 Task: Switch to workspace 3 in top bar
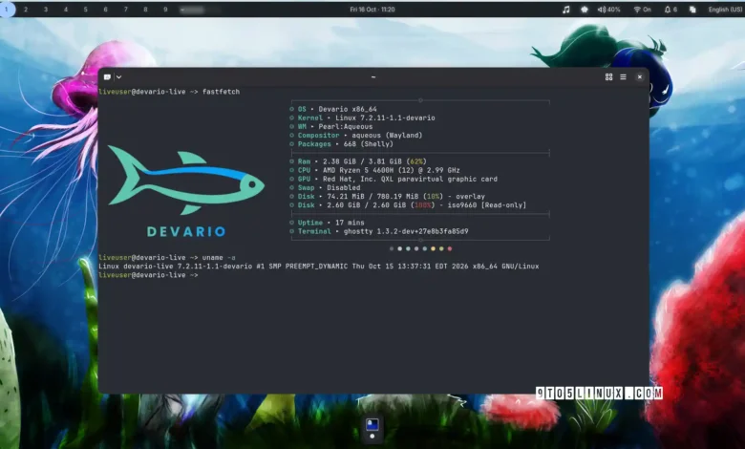point(46,9)
